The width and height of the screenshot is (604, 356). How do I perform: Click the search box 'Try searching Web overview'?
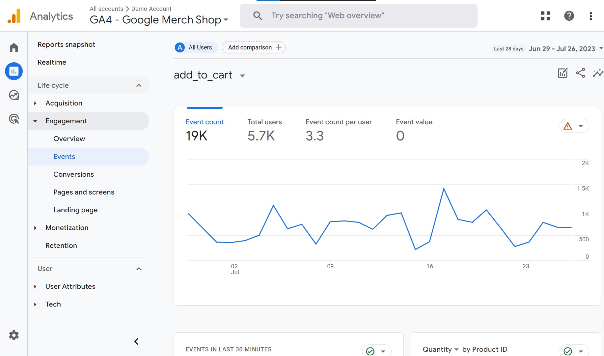(359, 16)
